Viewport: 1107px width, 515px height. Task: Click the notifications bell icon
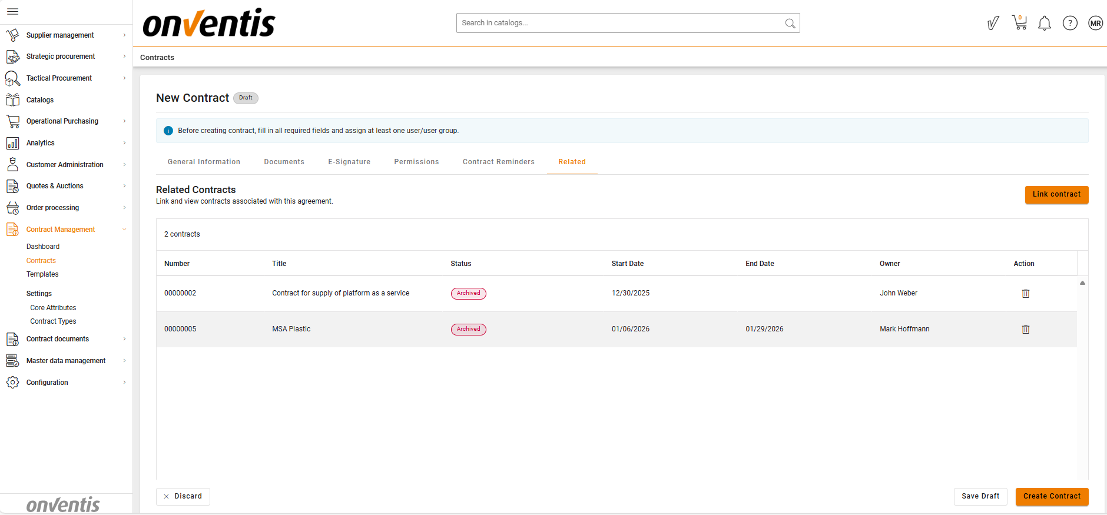pos(1044,24)
